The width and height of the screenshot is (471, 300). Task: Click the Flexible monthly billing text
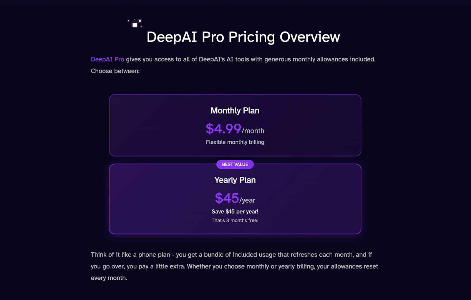pos(235,142)
